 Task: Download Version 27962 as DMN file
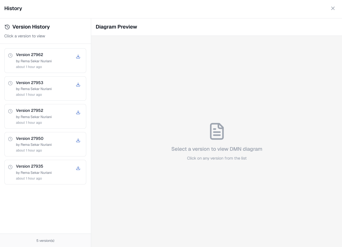pos(78,56)
